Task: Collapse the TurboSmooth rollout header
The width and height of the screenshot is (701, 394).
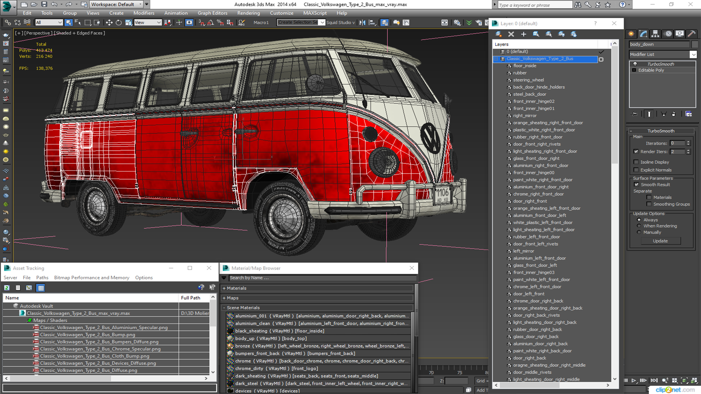Action: [660, 131]
